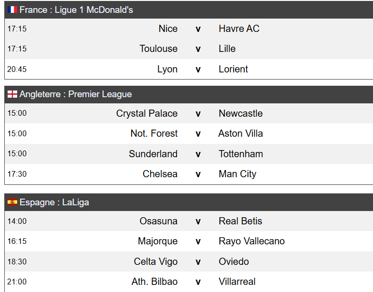Image resolution: width=373 pixels, height=292 pixels.
Task: Click the England flag icon
Action: pyautogui.click(x=12, y=94)
